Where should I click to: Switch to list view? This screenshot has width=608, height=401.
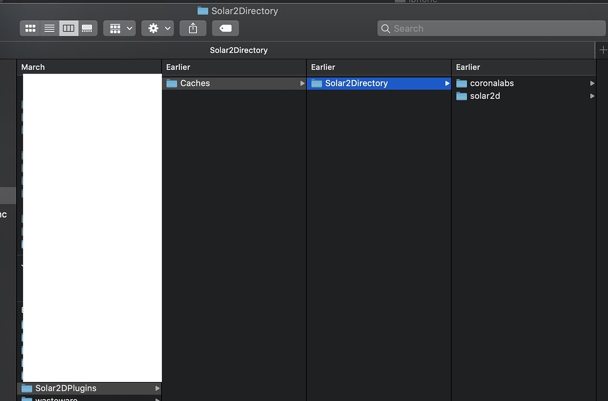pos(49,28)
